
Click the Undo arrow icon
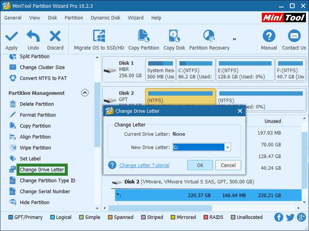point(33,36)
